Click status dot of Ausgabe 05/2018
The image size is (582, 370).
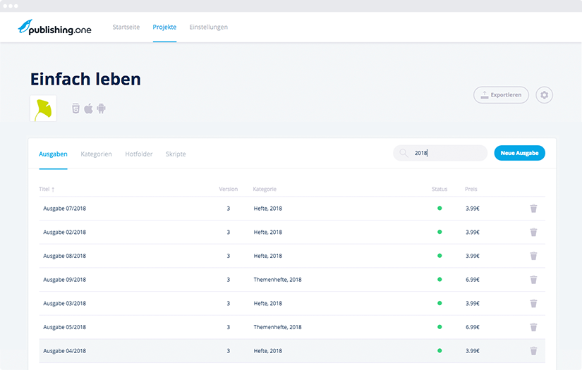click(x=439, y=327)
